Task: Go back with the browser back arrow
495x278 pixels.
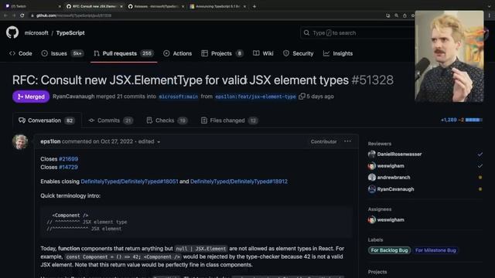Action: point(5,15)
